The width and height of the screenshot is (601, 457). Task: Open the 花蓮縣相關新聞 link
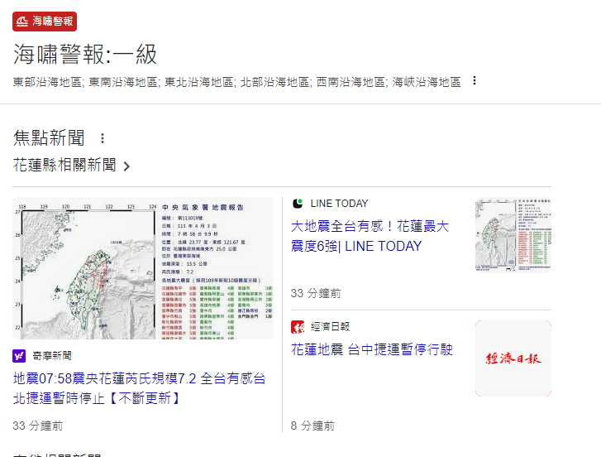tap(64, 165)
